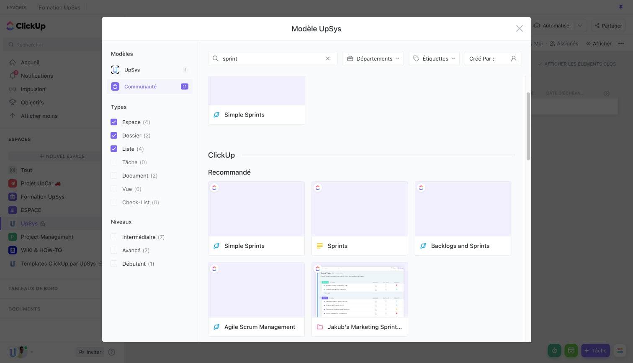Click the Inviter button

coord(90,352)
